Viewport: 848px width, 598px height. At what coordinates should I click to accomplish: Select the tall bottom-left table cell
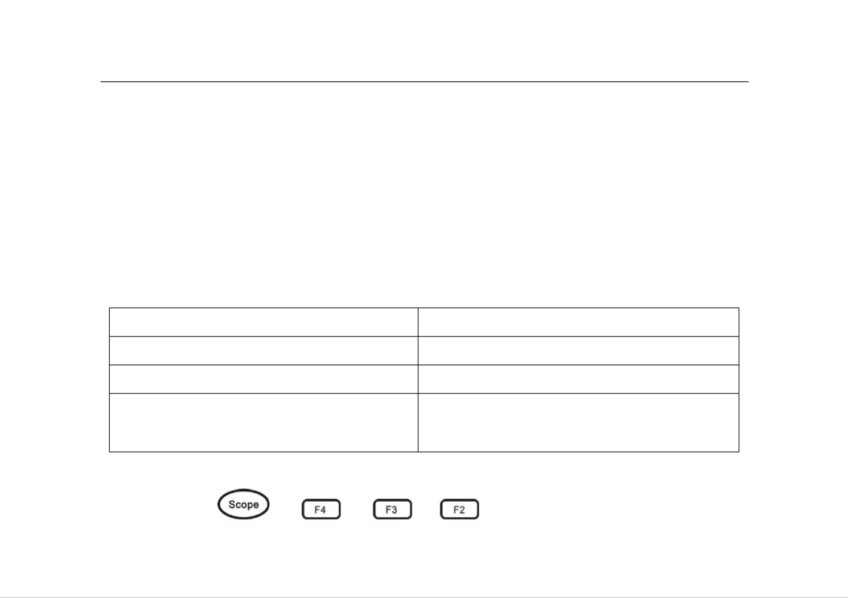coord(263,422)
